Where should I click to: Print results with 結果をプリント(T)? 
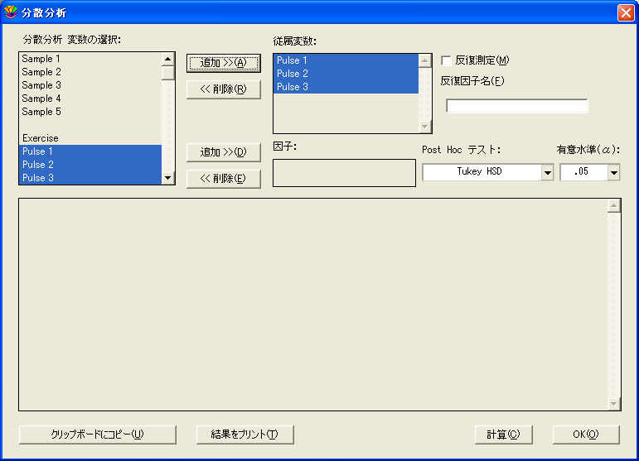click(x=245, y=435)
